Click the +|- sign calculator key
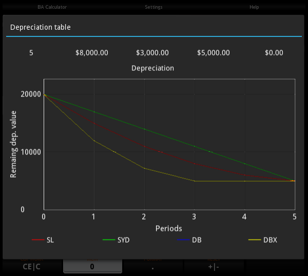Screen dimensions: 308x276 click(214, 267)
